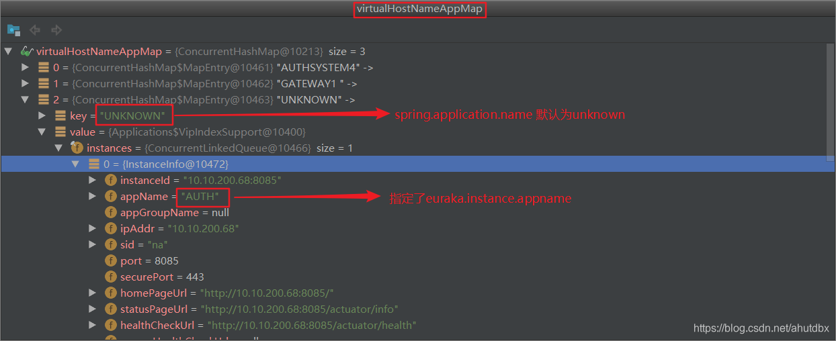Viewport: 836px width, 341px height.
Task: Click the icon beside key
Action: click(x=60, y=115)
